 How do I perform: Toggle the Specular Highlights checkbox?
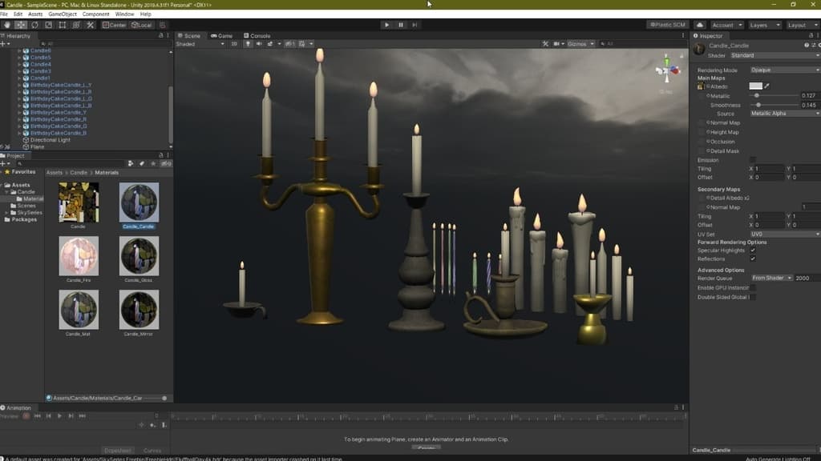tap(752, 251)
